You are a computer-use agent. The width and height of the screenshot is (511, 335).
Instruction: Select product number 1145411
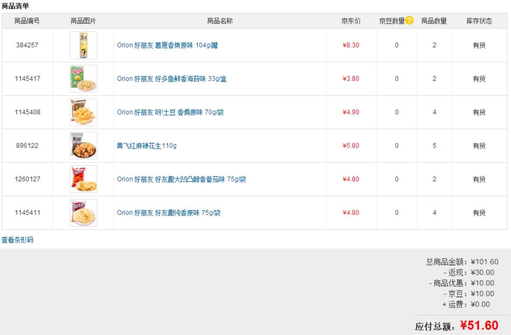27,213
